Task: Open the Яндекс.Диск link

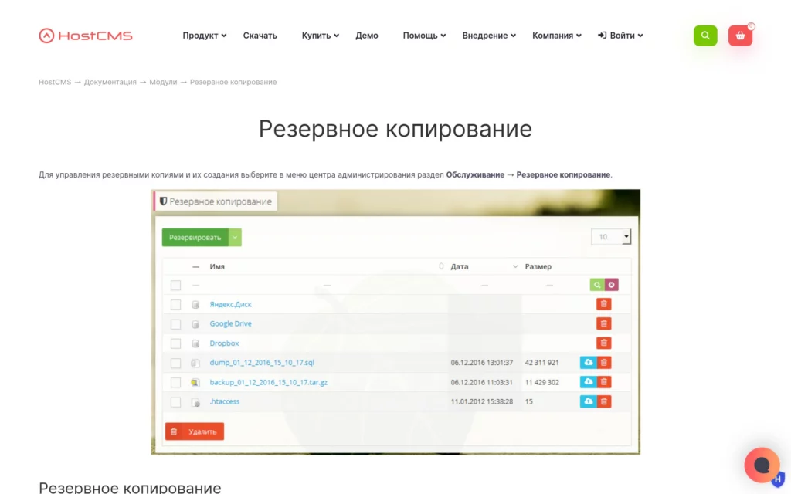Action: 230,304
